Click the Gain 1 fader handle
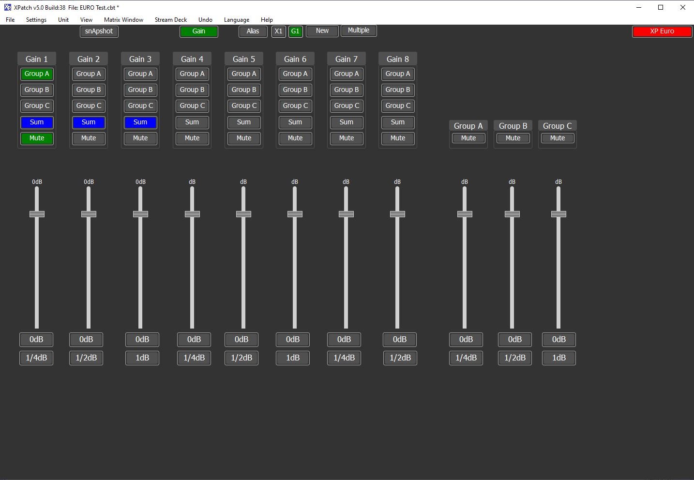Image resolution: width=694 pixels, height=480 pixels. [x=36, y=214]
